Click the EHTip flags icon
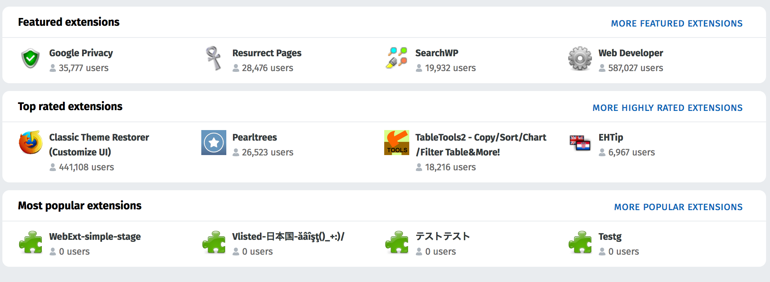The width and height of the screenshot is (770, 282). (580, 143)
